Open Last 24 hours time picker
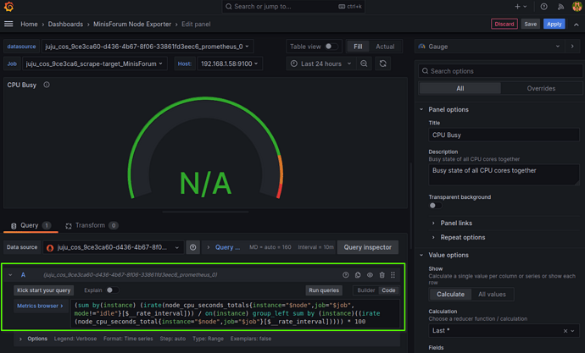The height and width of the screenshot is (353, 585). click(320, 63)
